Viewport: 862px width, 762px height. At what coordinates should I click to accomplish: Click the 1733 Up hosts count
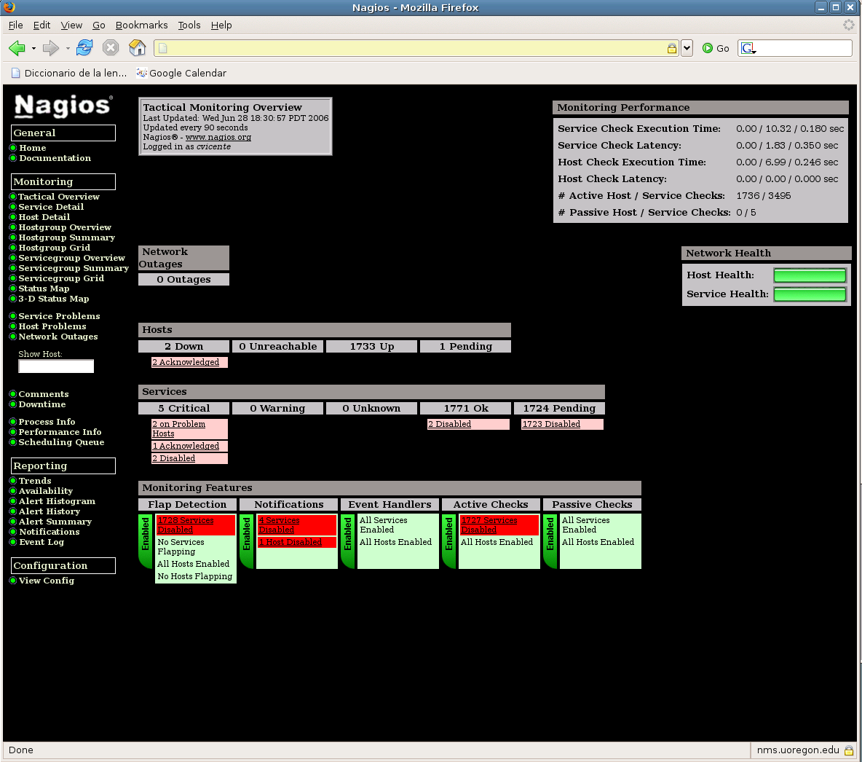click(x=371, y=347)
